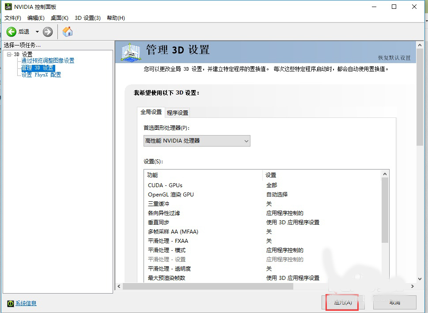Switch to the 程序设置 tab
Screen dimensions: 428x313
pyautogui.click(x=178, y=113)
